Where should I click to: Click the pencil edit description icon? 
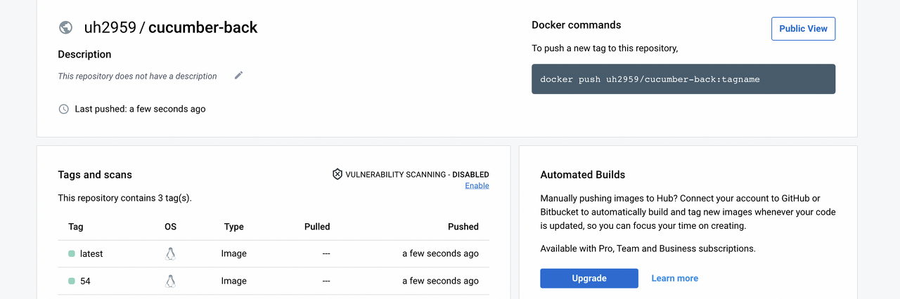238,75
